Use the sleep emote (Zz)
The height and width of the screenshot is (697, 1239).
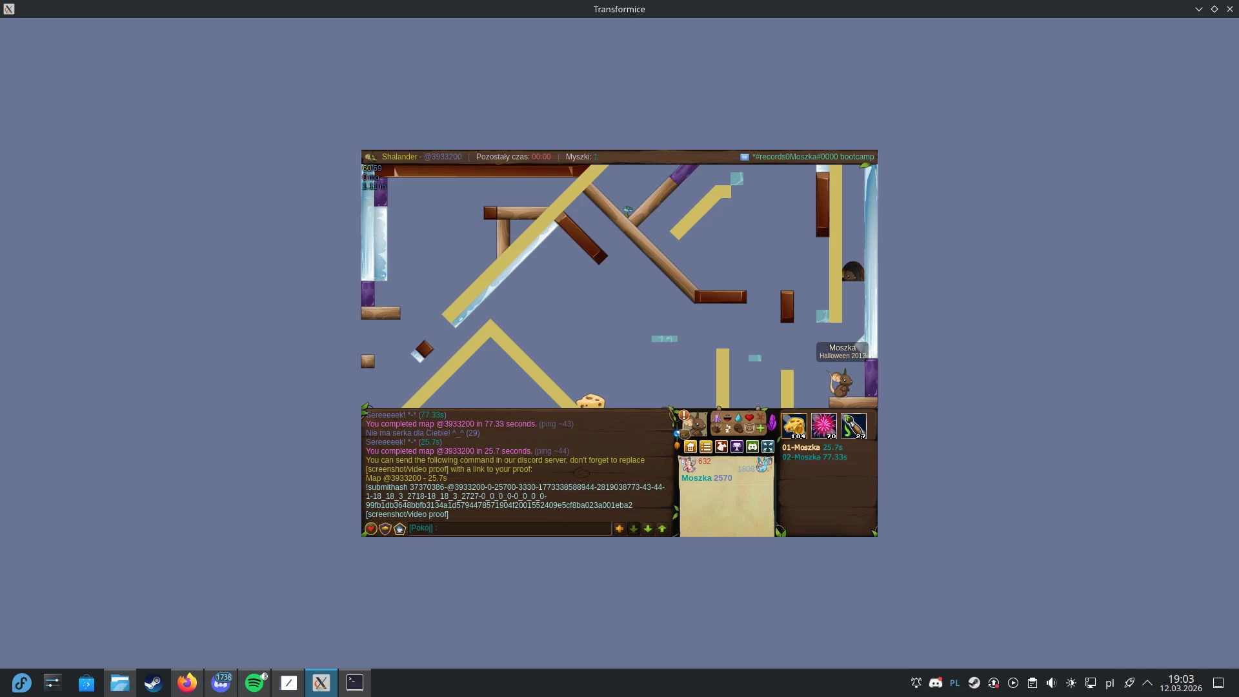tap(727, 429)
